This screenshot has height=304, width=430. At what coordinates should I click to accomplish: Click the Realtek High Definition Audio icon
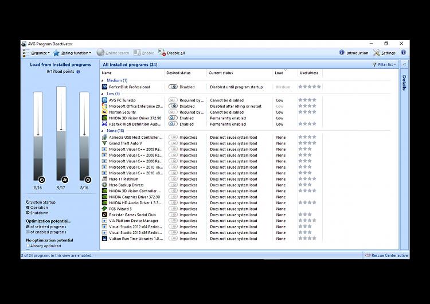pyautogui.click(x=104, y=124)
